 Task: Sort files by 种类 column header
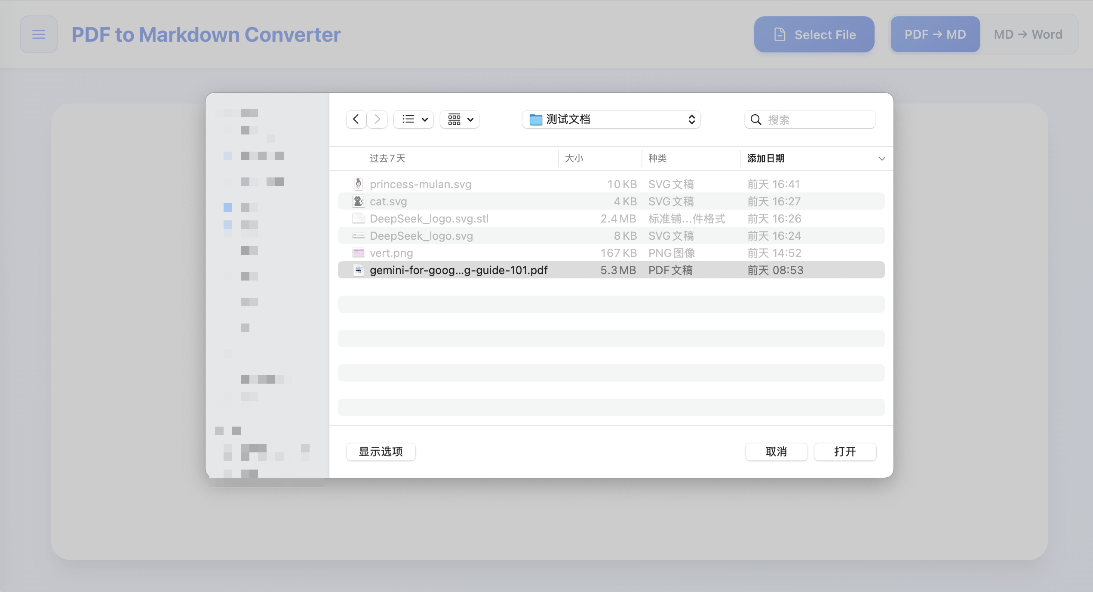click(657, 159)
